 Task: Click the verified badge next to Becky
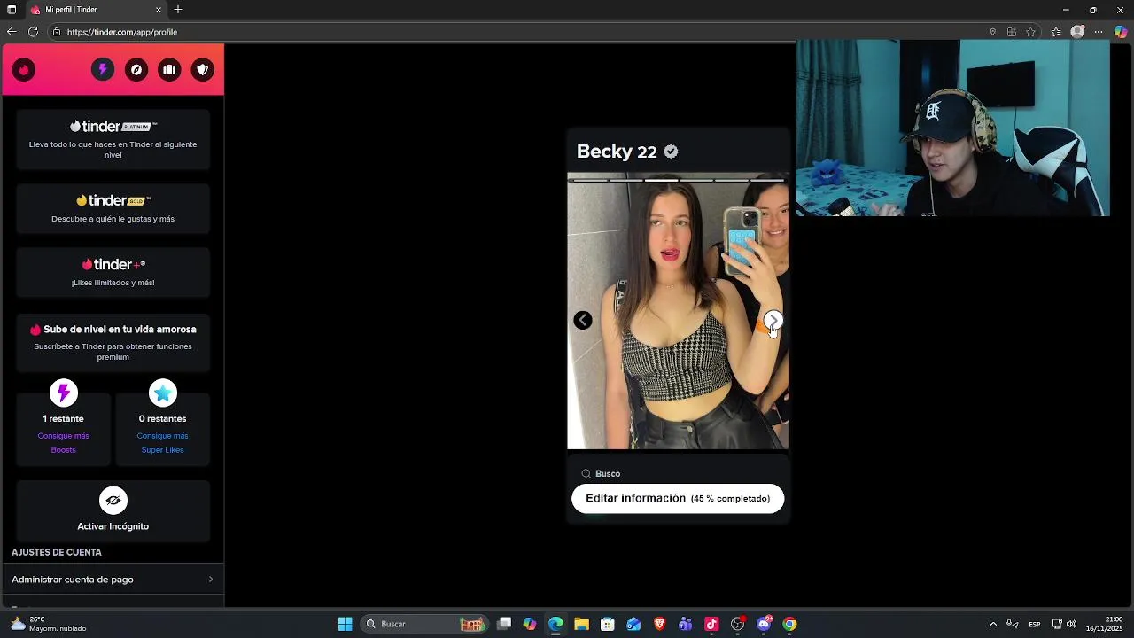[x=671, y=152]
